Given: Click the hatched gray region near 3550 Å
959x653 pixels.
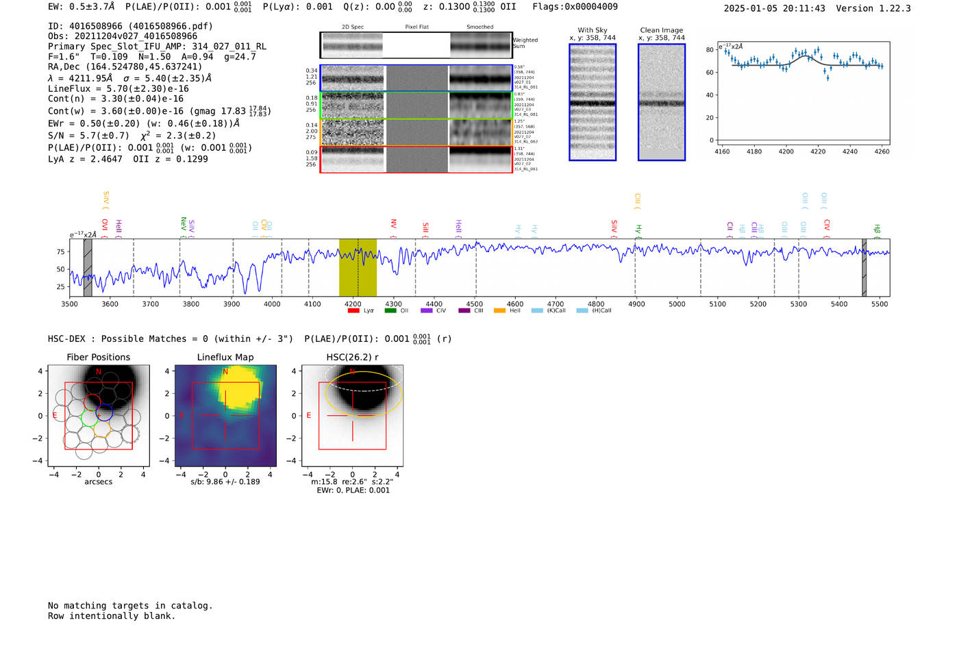Looking at the screenshot, I should click(88, 267).
